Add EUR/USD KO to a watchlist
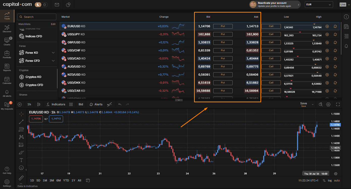The image size is (351, 189). pyautogui.click(x=327, y=26)
